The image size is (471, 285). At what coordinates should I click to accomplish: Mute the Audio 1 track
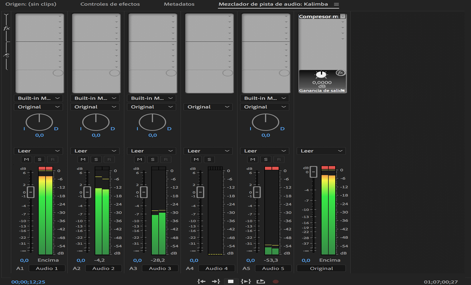pos(27,159)
